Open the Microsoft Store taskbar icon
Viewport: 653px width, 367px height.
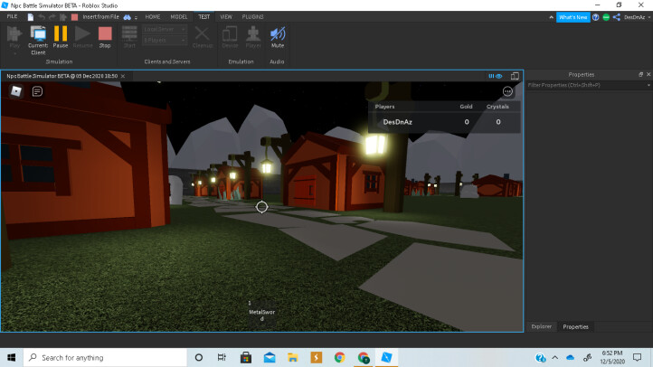click(x=246, y=357)
